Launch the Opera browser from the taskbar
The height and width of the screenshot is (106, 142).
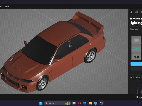(x=80, y=103)
